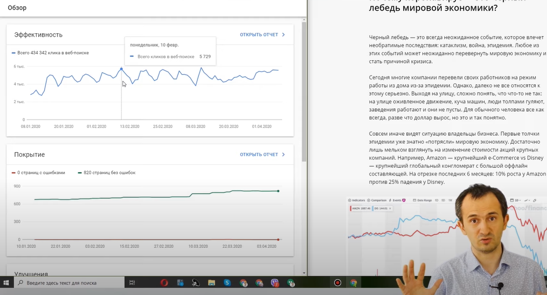Open Skype from the taskbar

pyautogui.click(x=227, y=283)
